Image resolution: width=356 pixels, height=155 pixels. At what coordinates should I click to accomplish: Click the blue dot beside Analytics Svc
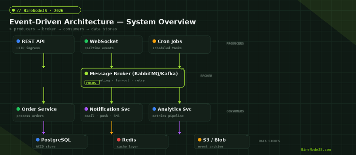click(154, 109)
